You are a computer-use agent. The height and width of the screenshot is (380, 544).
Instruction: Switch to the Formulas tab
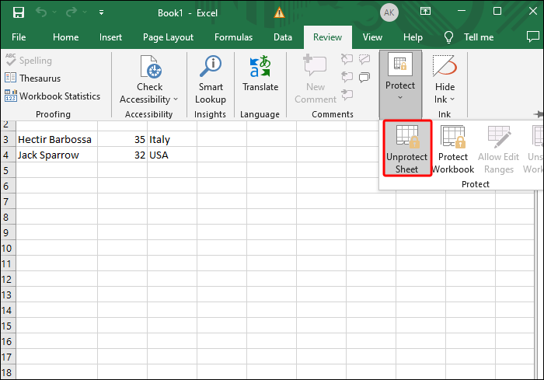click(x=233, y=37)
